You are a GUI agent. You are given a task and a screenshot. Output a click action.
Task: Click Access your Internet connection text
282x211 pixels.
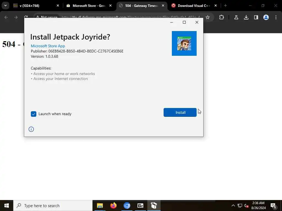[61, 79]
